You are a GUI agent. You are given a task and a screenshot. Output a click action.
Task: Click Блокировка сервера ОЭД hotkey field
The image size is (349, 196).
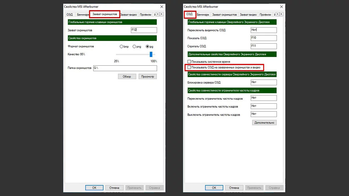point(263,82)
